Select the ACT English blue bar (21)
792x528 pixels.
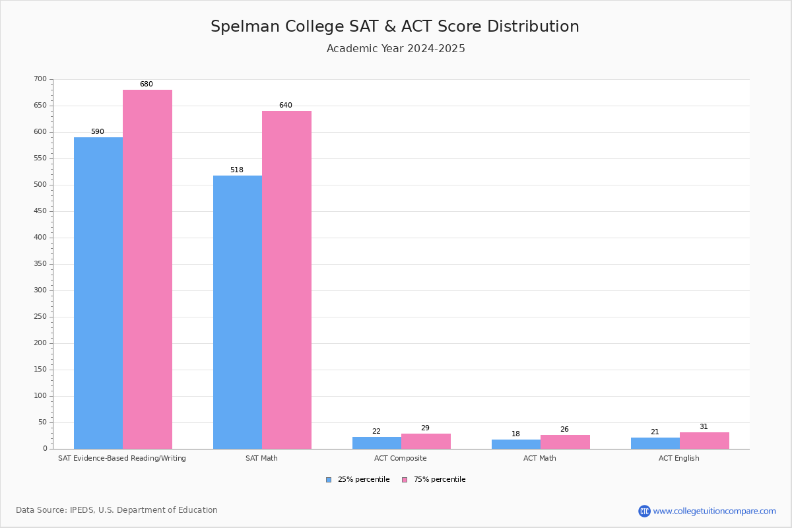tap(655, 444)
